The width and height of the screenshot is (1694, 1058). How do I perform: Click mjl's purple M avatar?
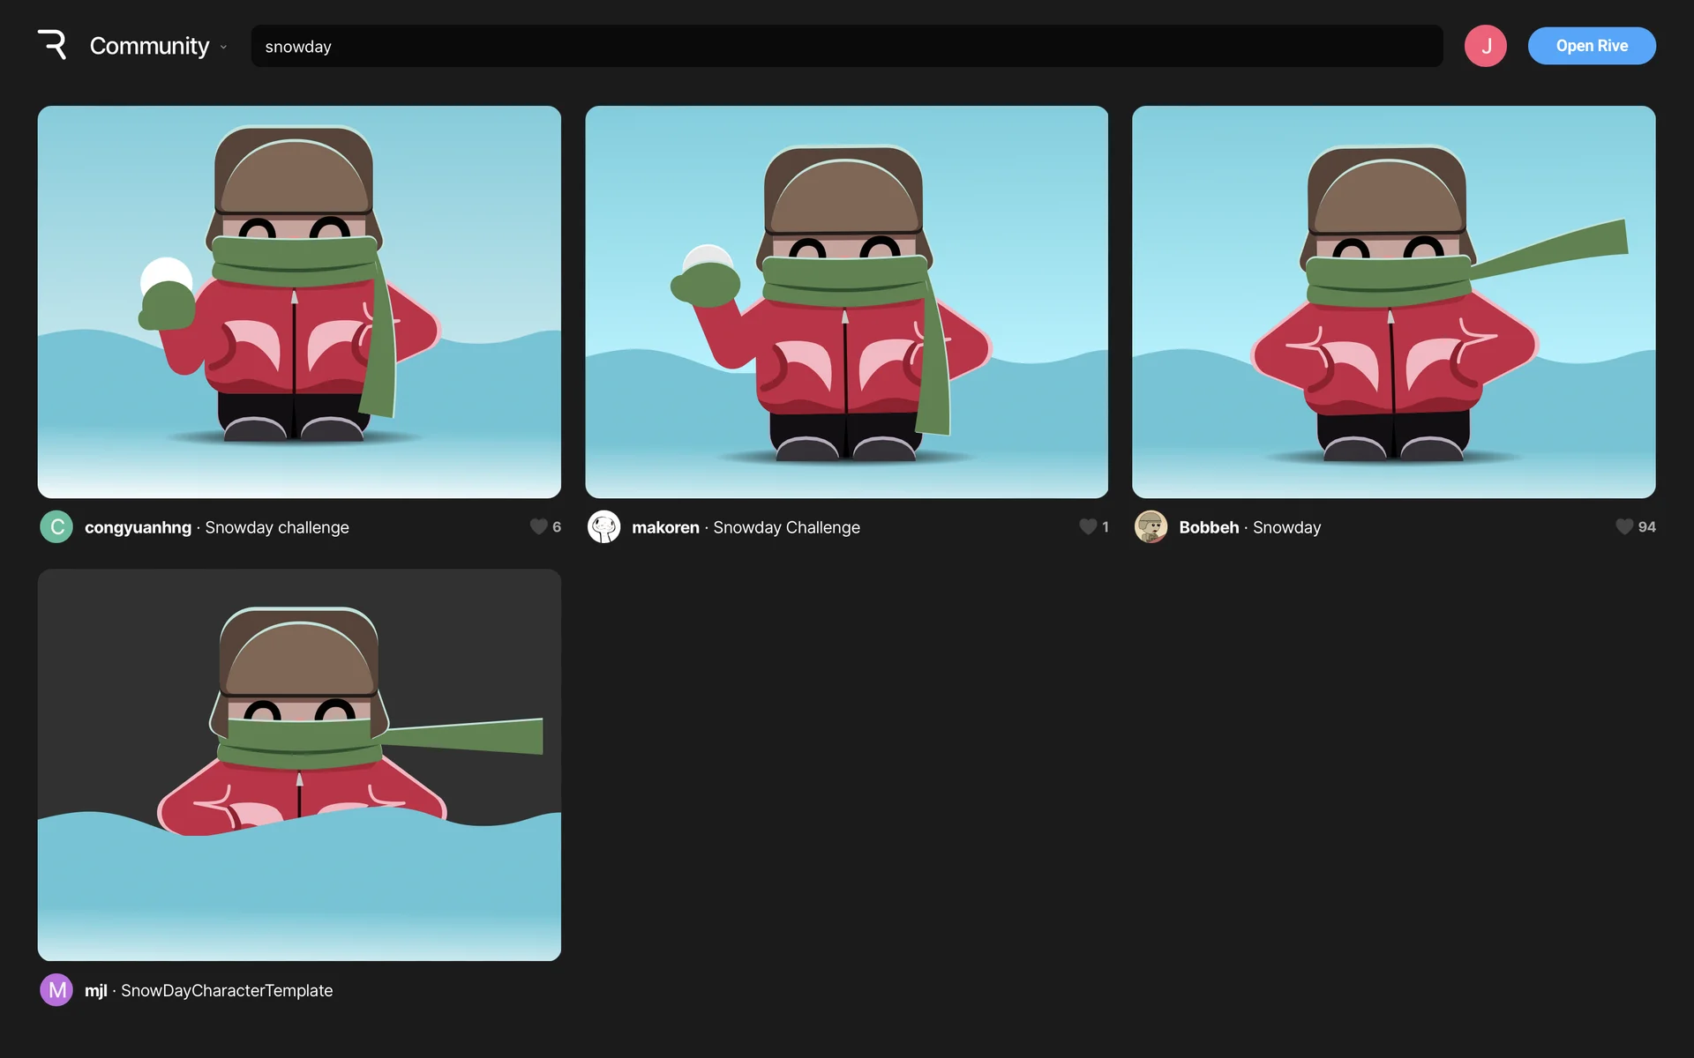coord(56,990)
